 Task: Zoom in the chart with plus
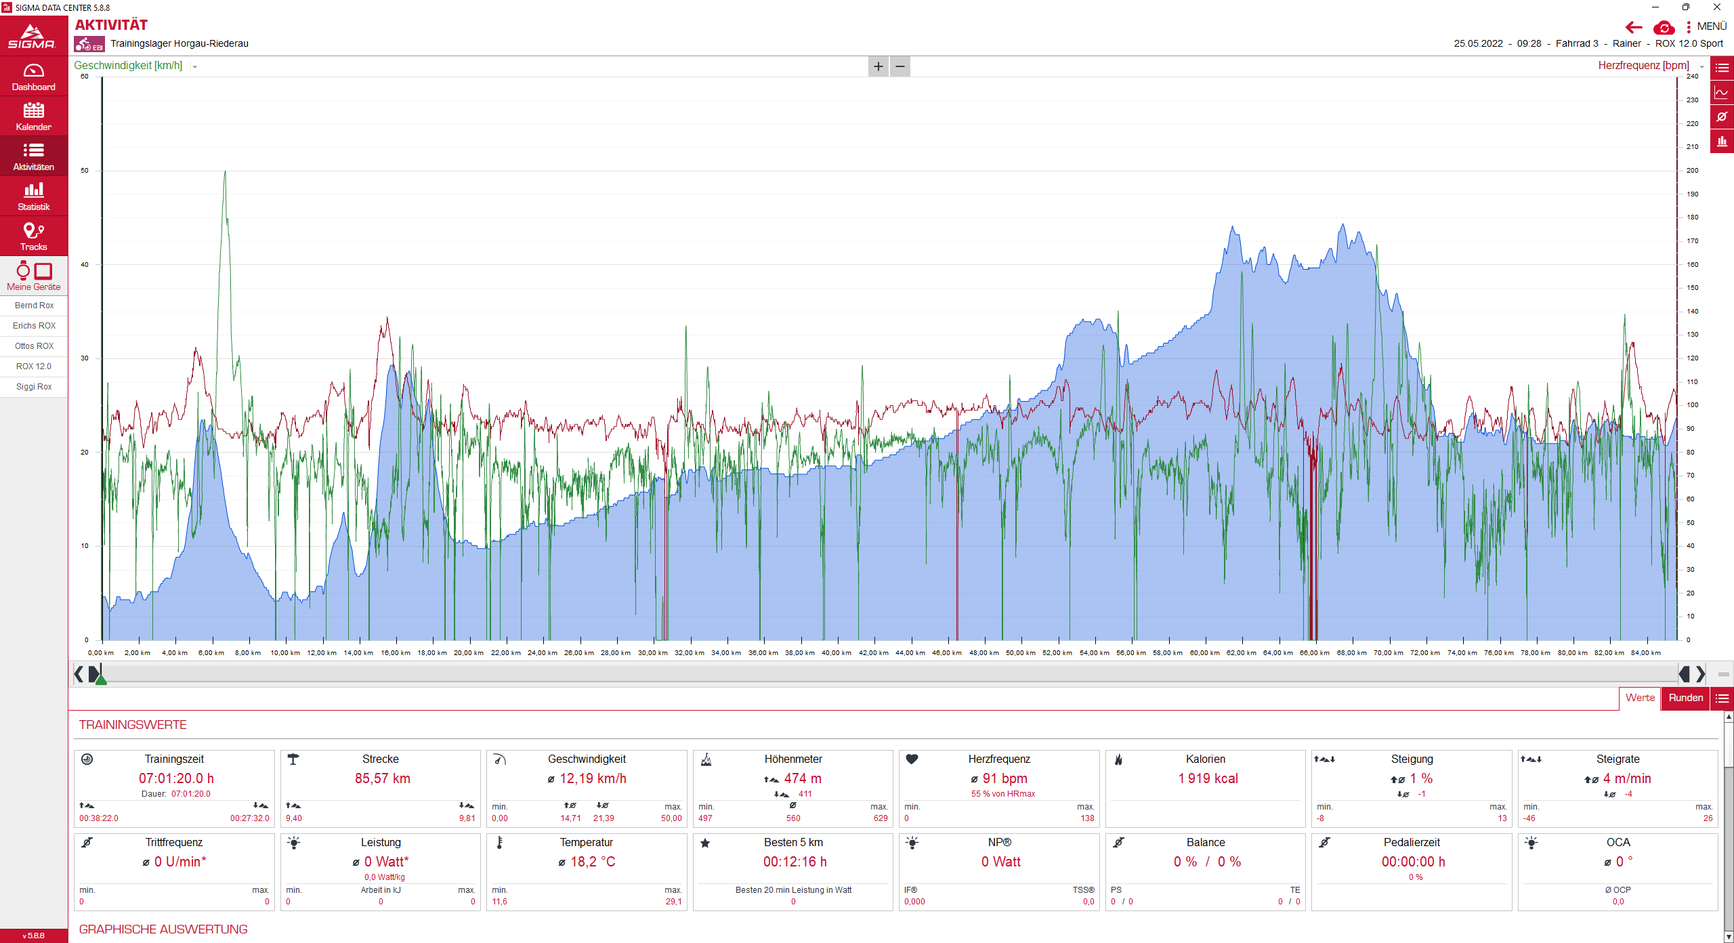coord(879,66)
